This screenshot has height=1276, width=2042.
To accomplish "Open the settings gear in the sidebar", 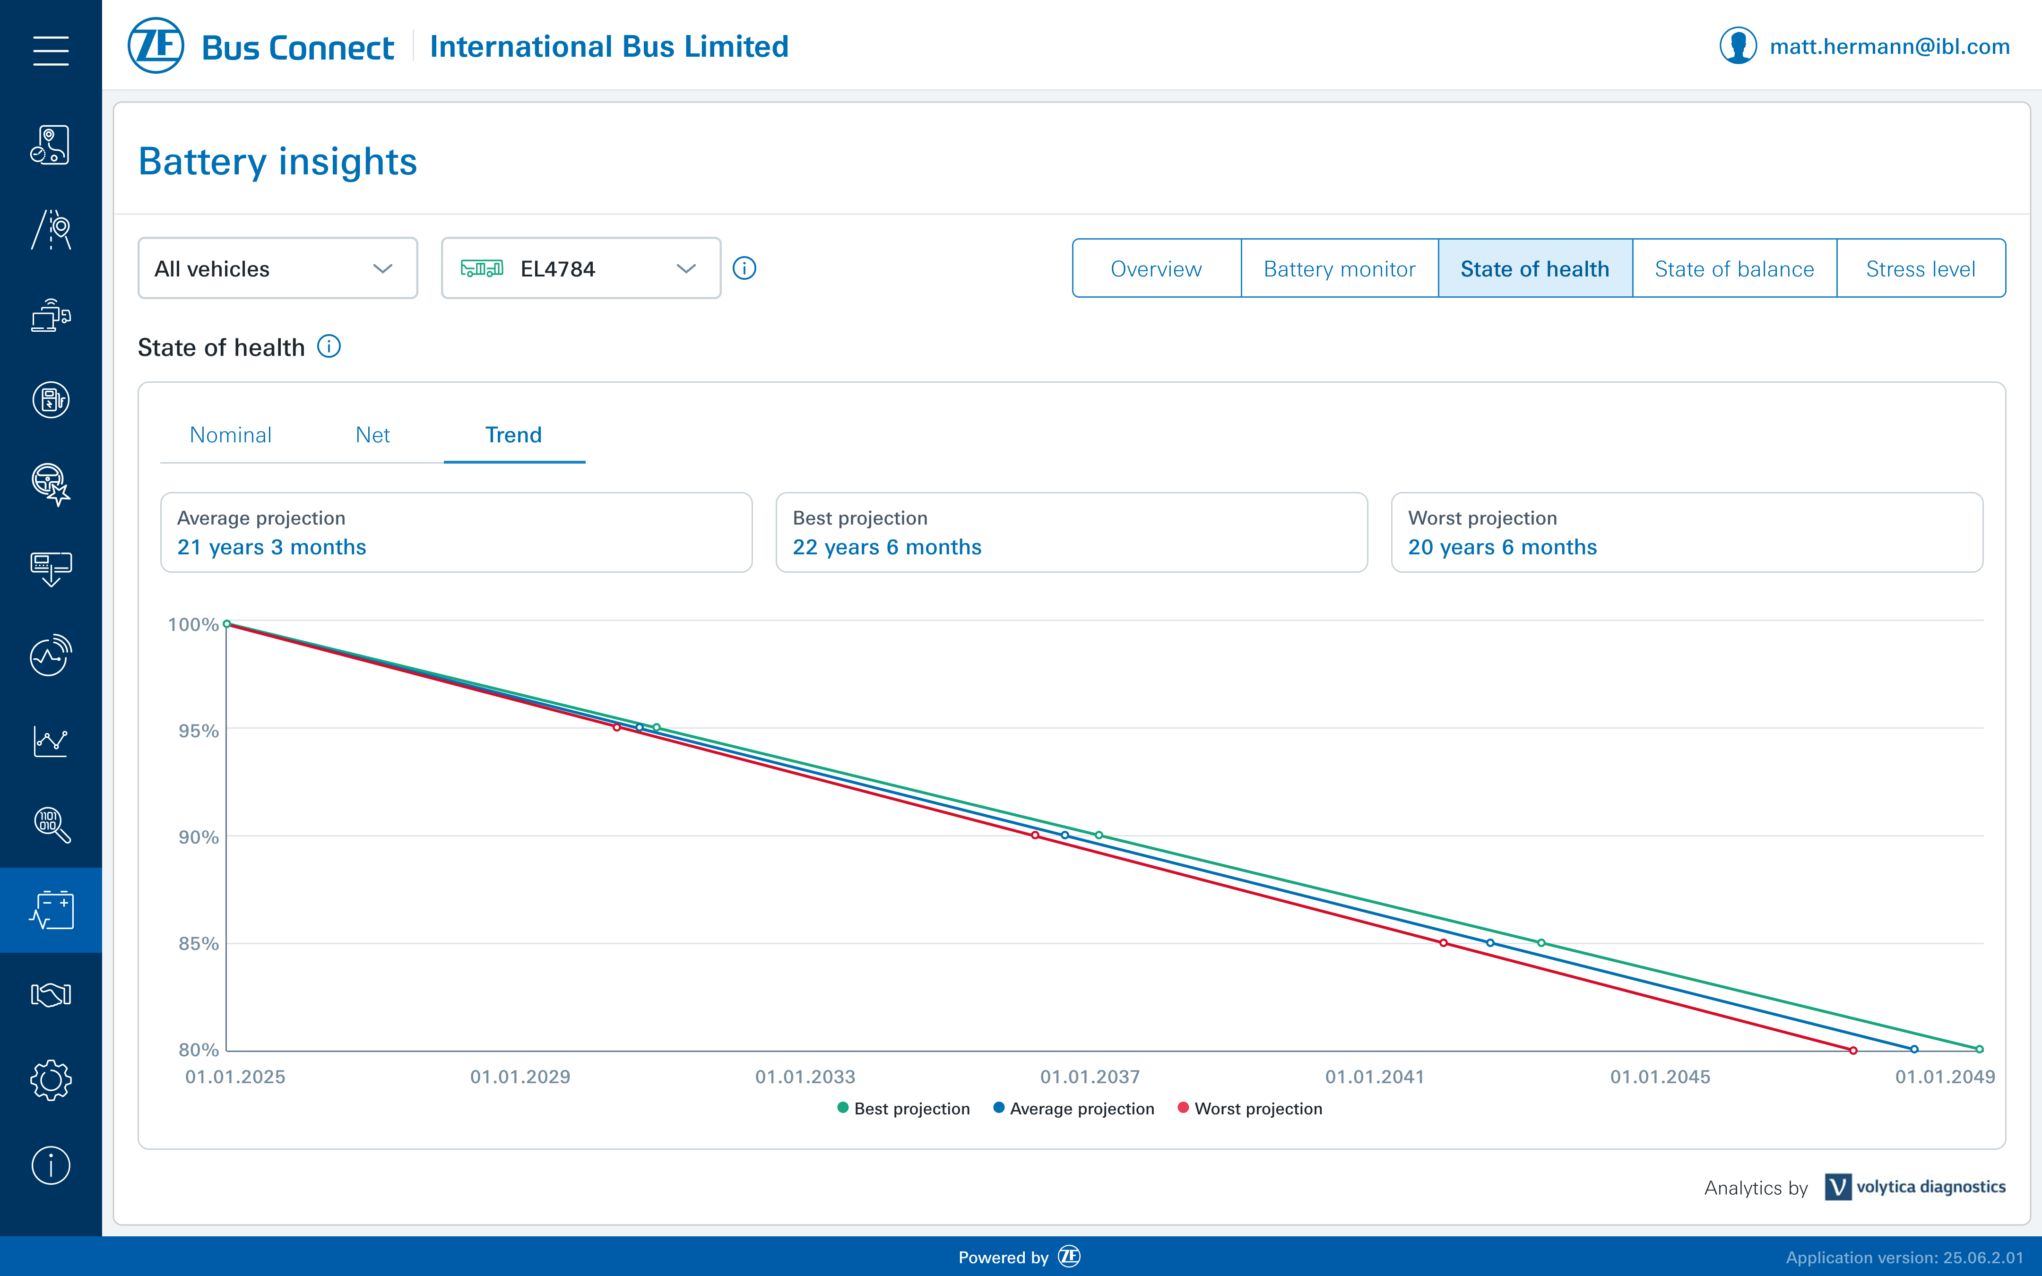I will pos(51,1080).
